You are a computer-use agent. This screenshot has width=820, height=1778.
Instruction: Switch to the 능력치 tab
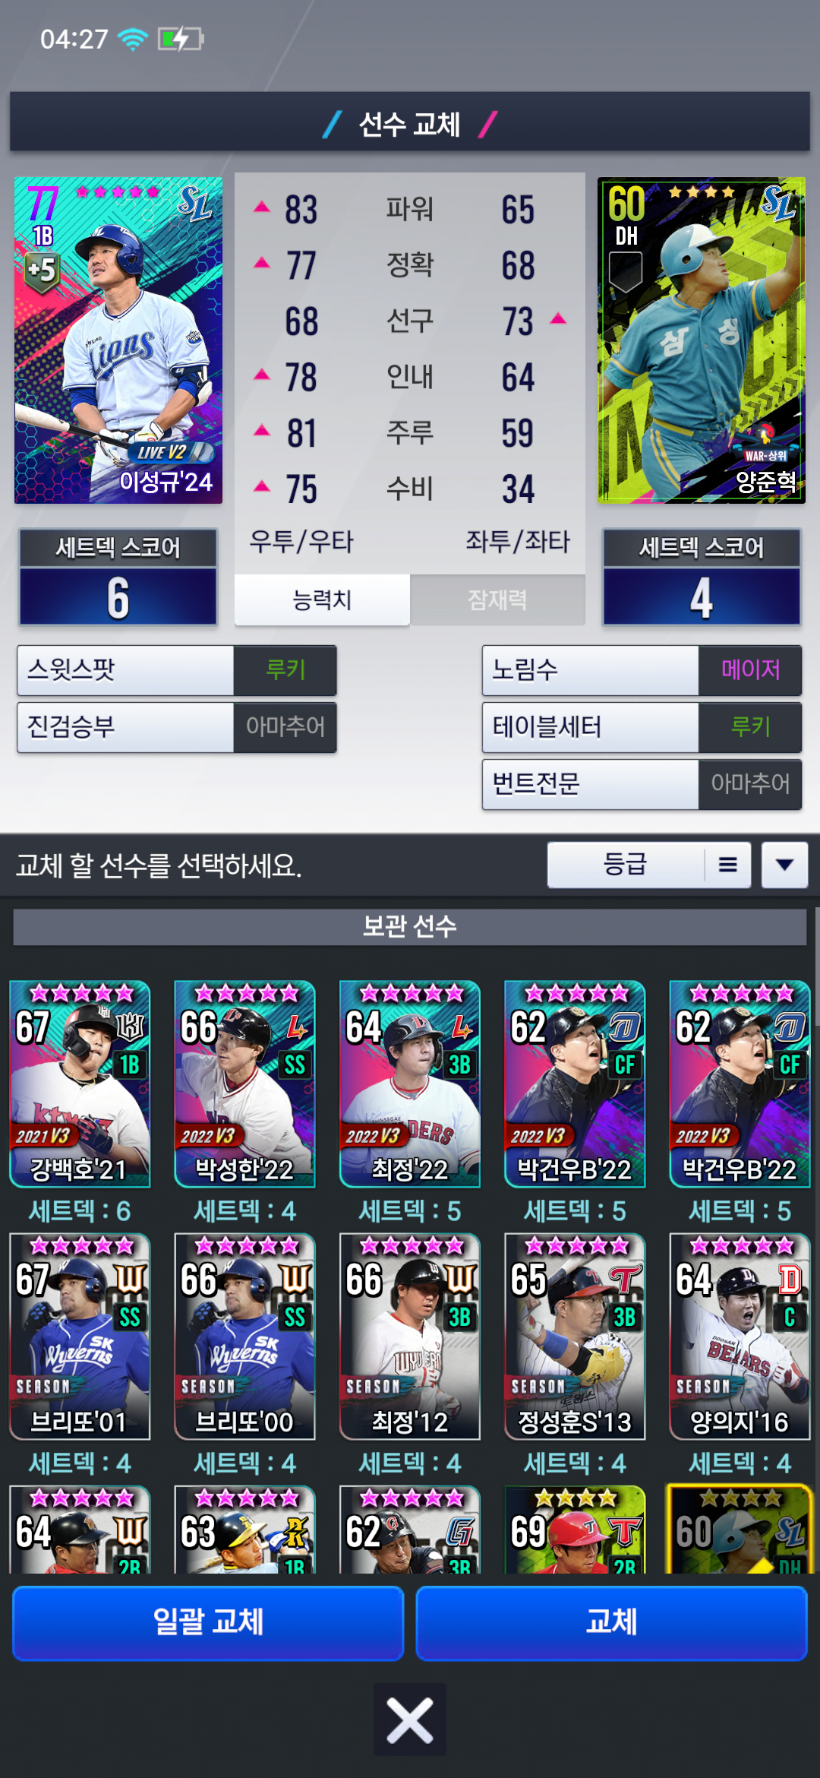(322, 600)
